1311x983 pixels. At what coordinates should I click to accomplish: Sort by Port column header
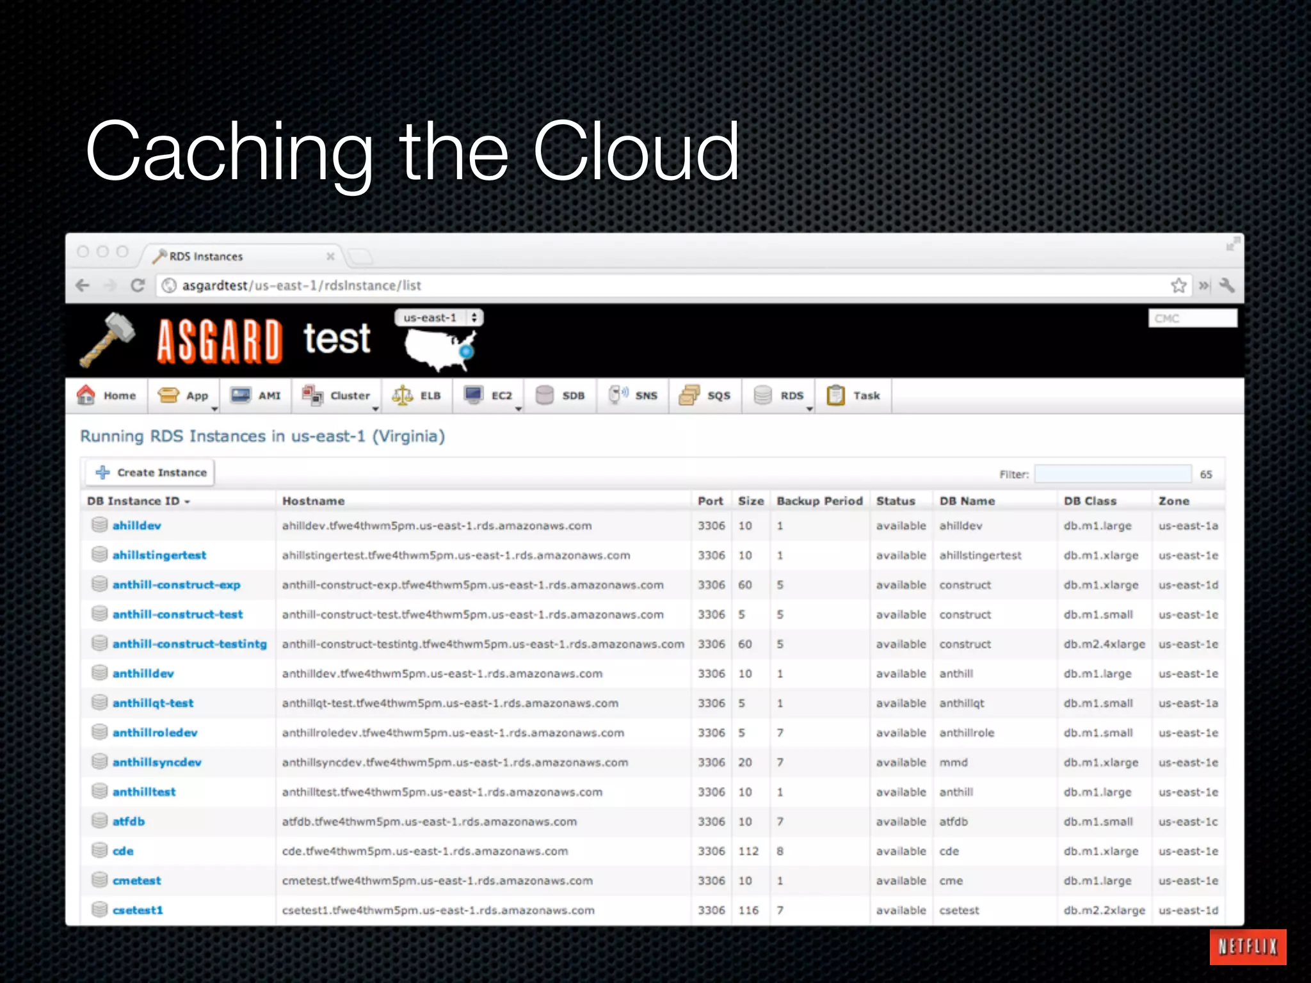click(x=710, y=501)
